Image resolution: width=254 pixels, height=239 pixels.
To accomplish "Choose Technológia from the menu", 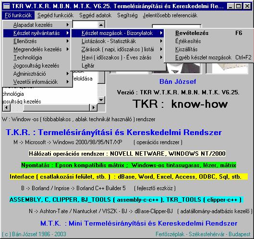I will click(36, 57).
